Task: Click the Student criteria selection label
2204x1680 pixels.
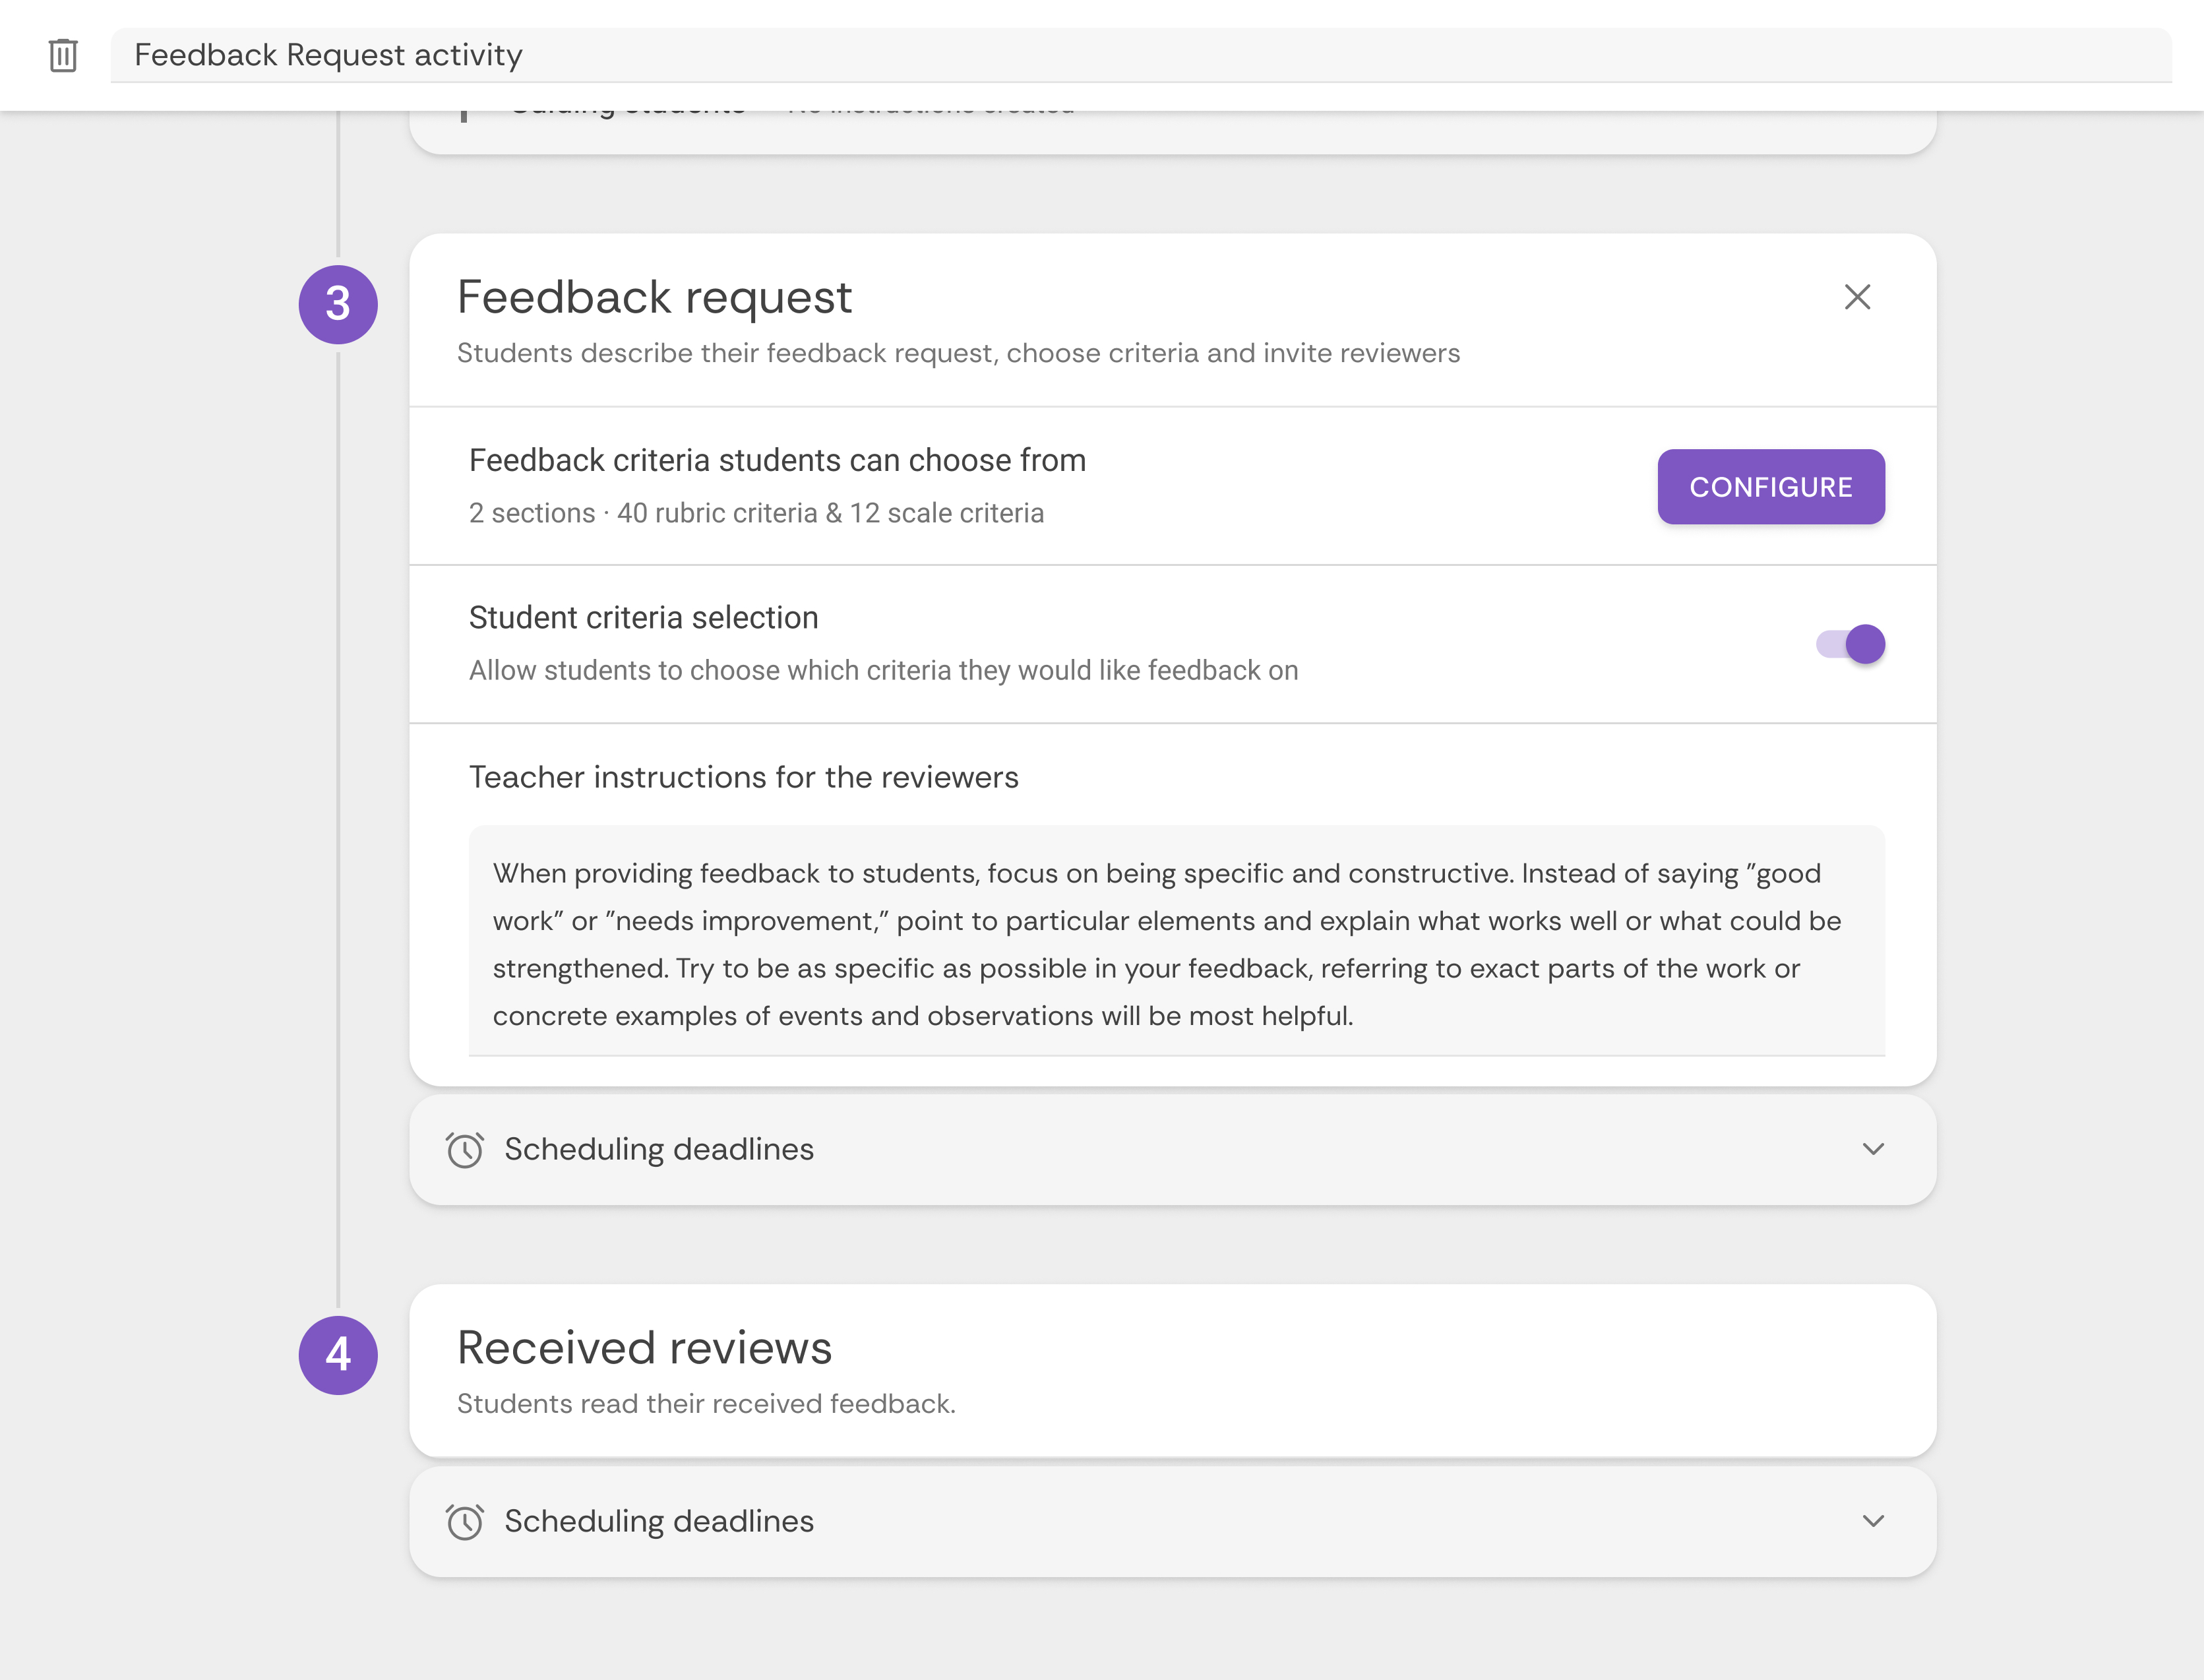Action: click(644, 618)
